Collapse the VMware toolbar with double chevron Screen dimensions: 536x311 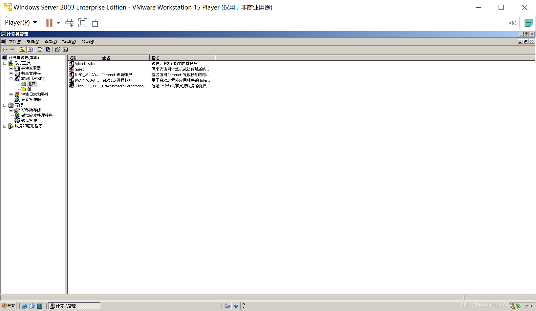[512, 23]
